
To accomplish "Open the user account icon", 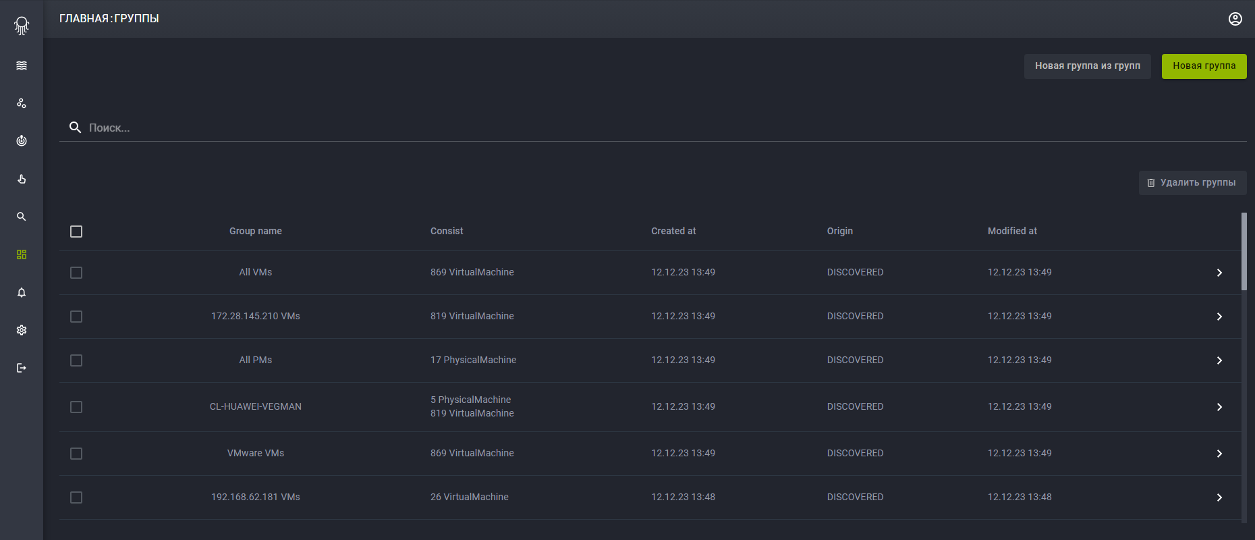I will 1235,19.
